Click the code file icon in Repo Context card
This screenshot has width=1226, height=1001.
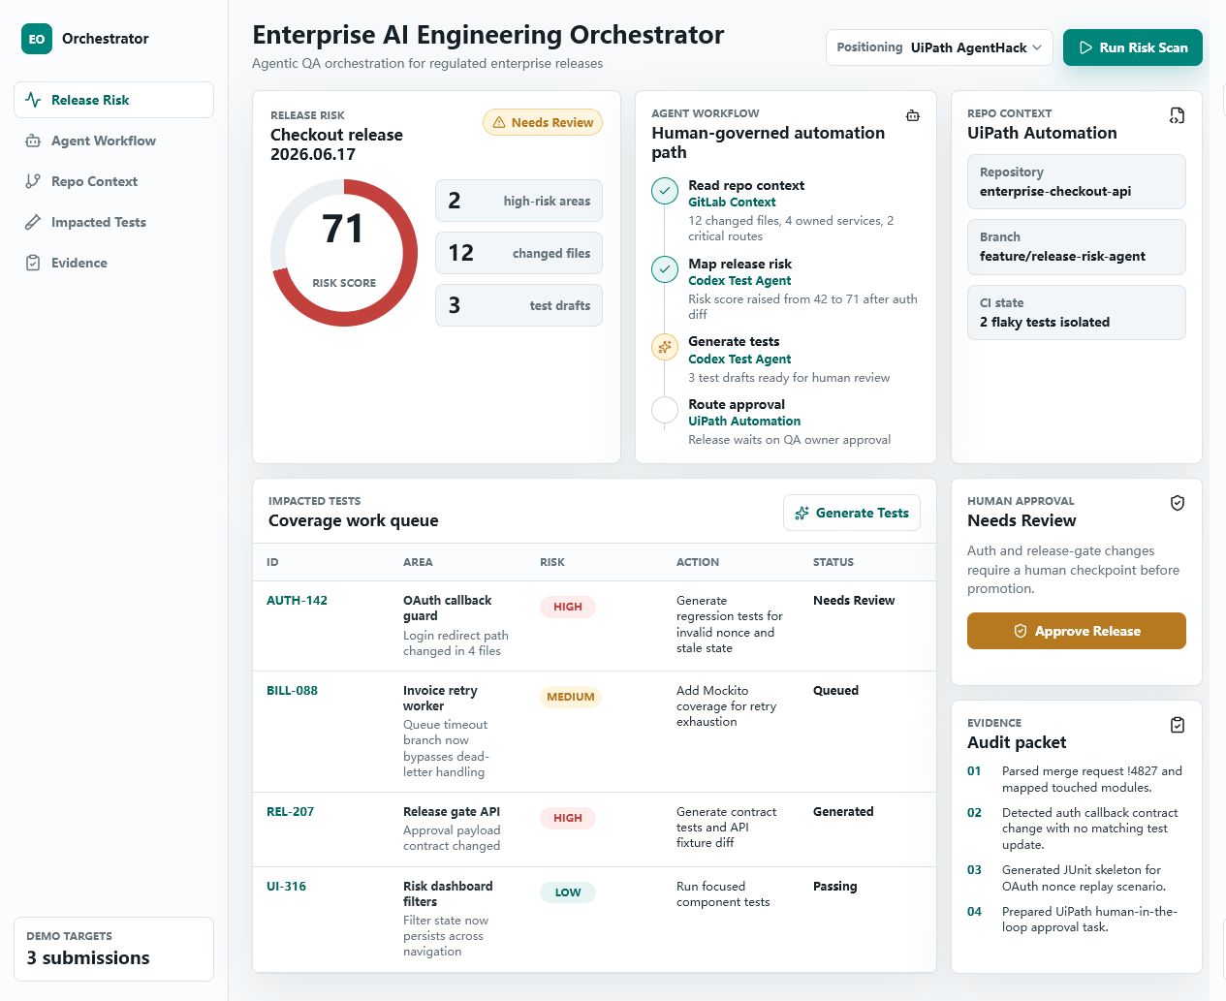[1177, 115]
